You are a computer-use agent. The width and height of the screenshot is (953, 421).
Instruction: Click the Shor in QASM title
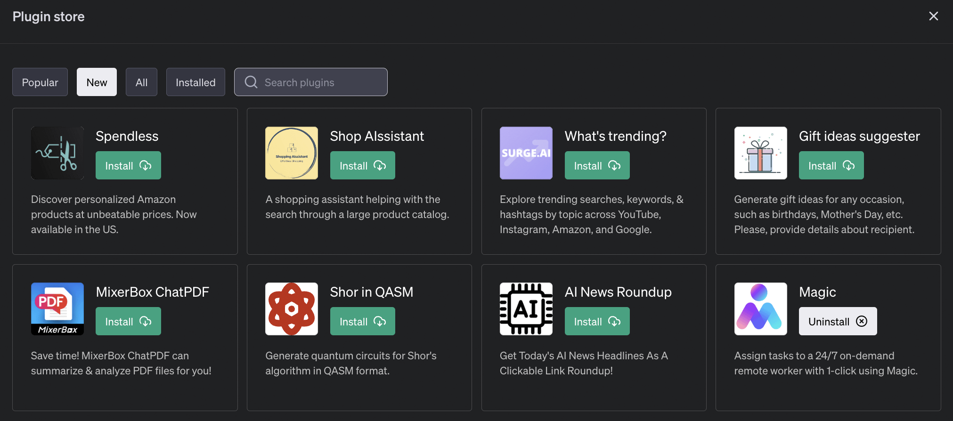(372, 292)
